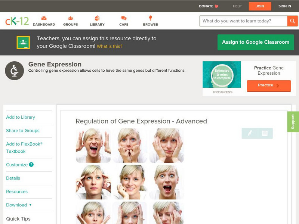
Task: Select the Browse lightbulb icon
Action: coord(150,17)
